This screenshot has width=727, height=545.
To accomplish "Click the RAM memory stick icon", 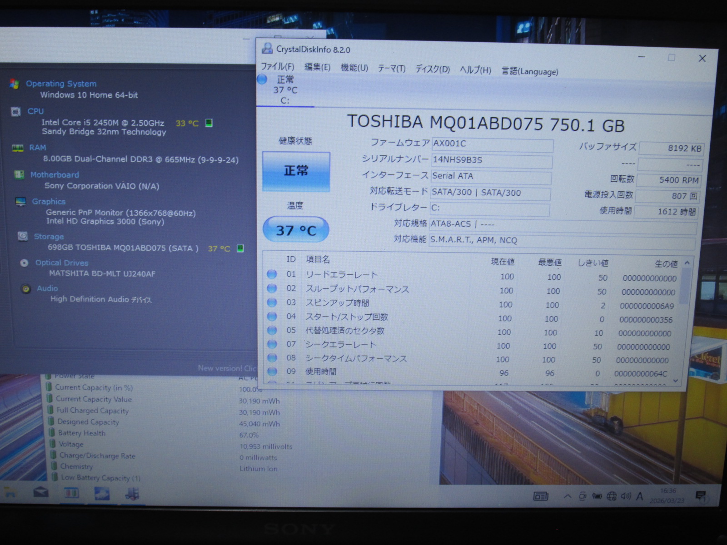I will point(18,148).
